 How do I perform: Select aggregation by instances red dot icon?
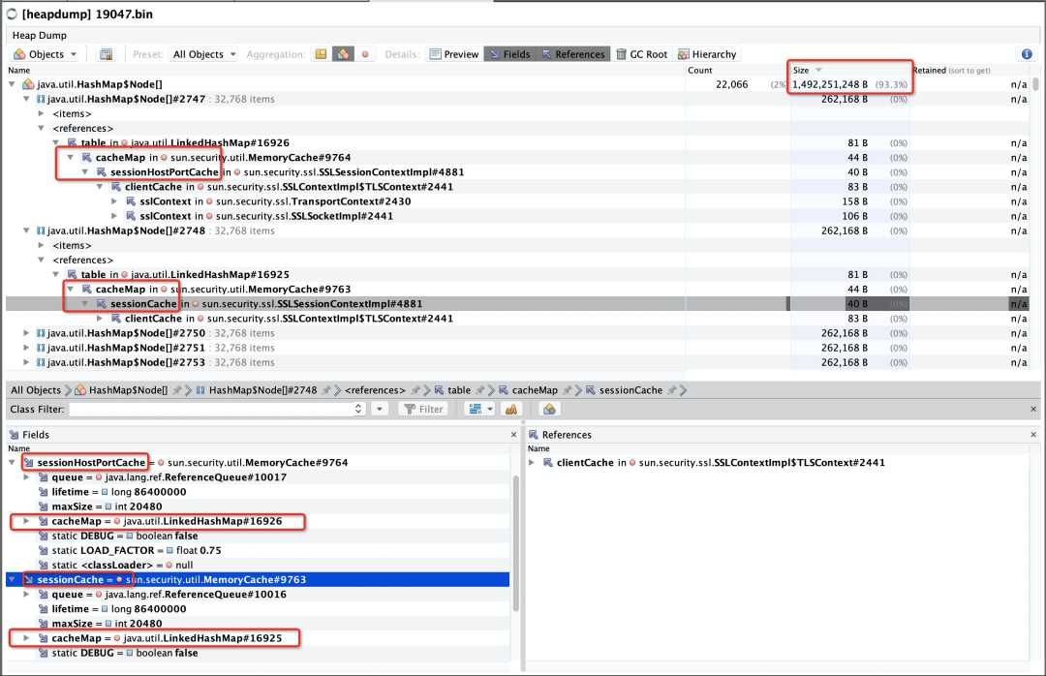tap(365, 54)
